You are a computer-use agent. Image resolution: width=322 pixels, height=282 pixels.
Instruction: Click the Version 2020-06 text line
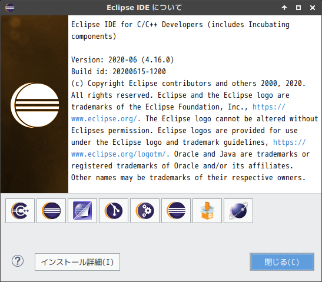point(122,60)
